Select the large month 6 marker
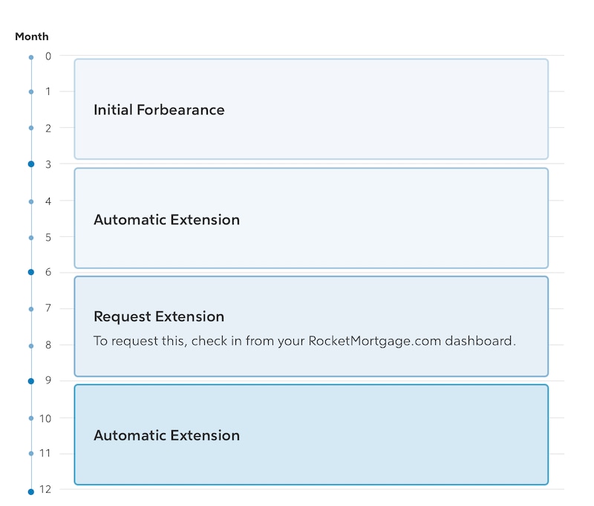The height and width of the screenshot is (506, 594). (x=31, y=272)
